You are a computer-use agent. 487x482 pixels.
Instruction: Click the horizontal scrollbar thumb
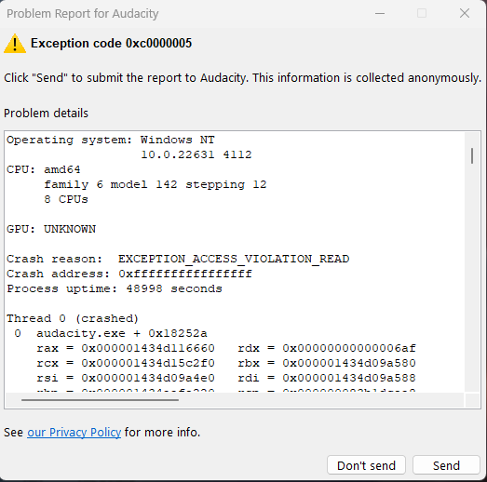100,400
